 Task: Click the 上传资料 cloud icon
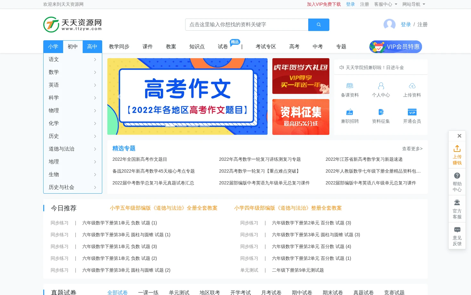click(x=412, y=86)
